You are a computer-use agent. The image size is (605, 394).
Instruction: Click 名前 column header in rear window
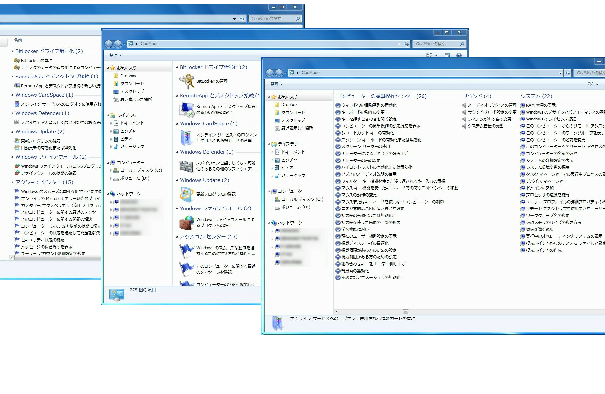(18, 40)
